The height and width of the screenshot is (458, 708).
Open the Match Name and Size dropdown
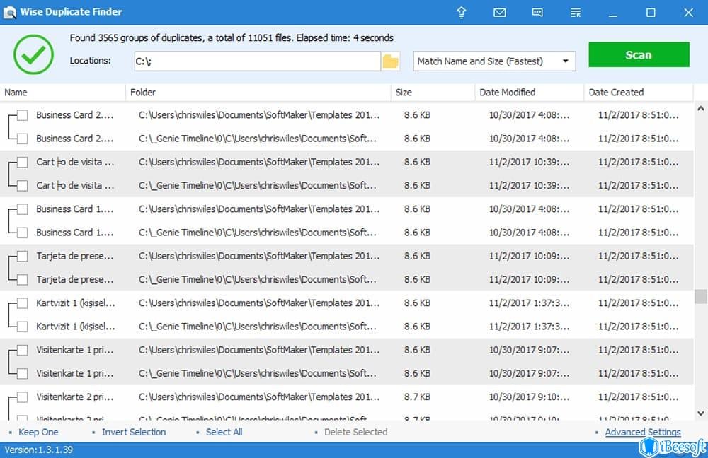494,61
